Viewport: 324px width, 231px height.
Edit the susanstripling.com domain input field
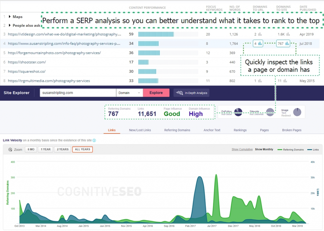78,93
